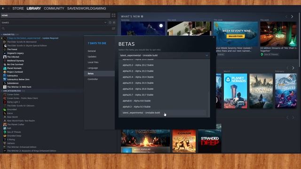
Task: Click the Dying Light 2 game icon
Action: pyautogui.click(x=5, y=102)
